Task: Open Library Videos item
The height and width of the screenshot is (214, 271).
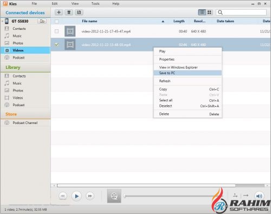Action: coord(18,98)
